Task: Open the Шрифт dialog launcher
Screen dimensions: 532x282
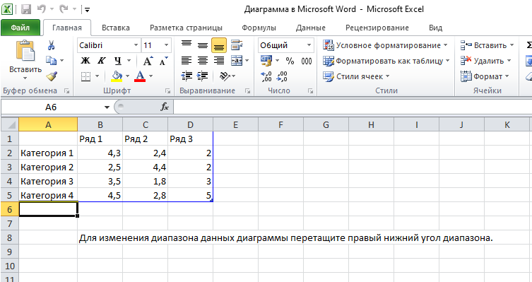Action: (167, 91)
